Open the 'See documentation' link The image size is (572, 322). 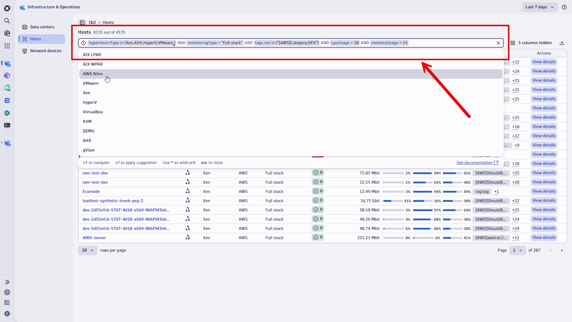475,163
